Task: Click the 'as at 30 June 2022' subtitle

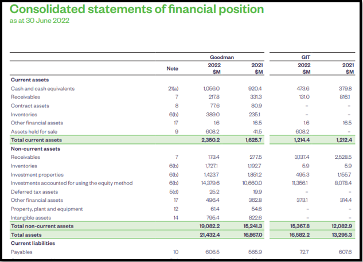Action: (40, 21)
